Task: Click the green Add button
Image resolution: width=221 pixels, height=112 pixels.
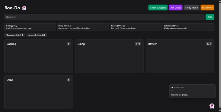Action: [210, 17]
